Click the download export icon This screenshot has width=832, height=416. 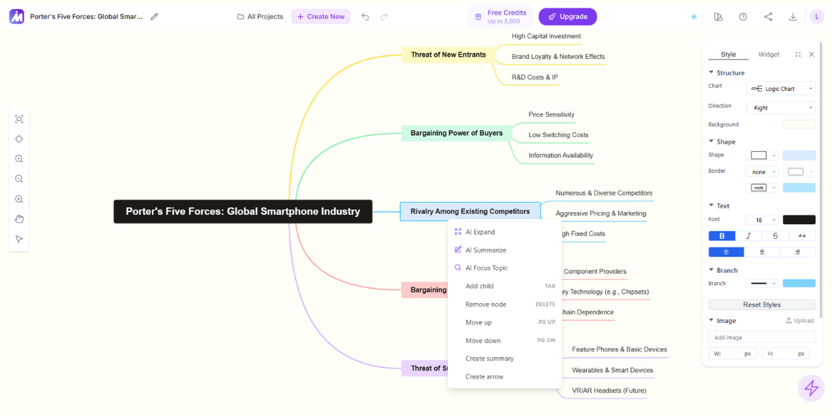[x=792, y=17]
